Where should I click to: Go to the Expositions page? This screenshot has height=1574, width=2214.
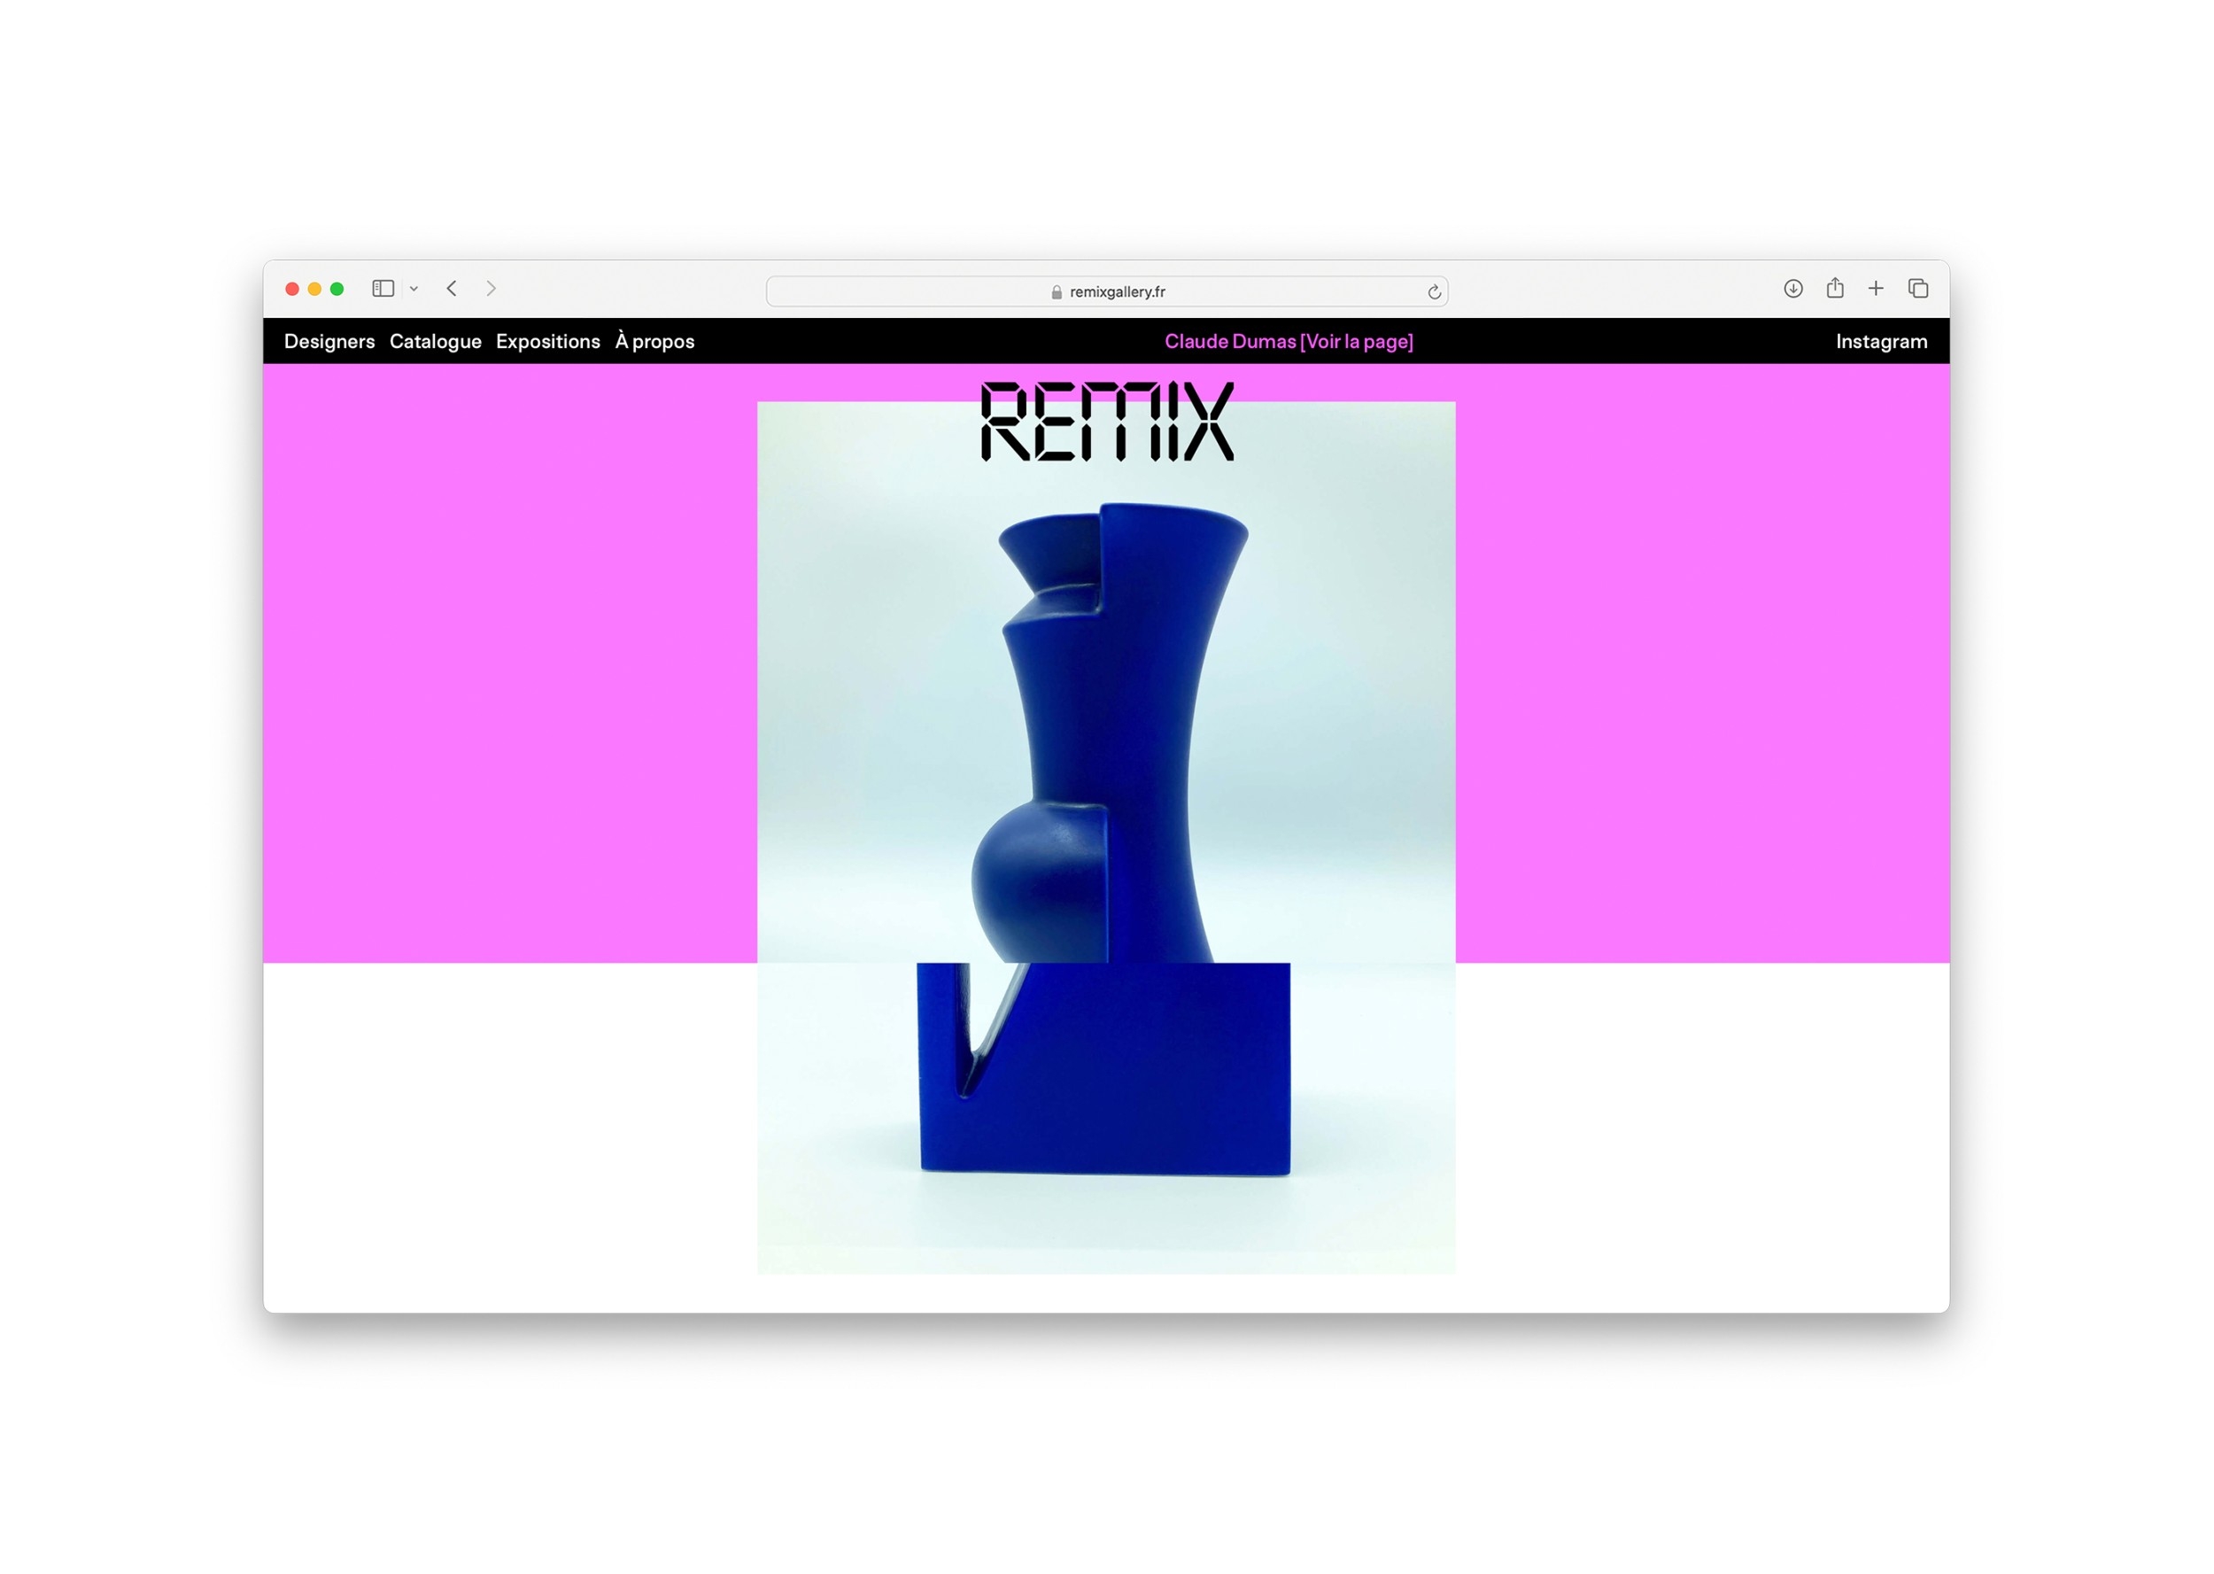547,341
